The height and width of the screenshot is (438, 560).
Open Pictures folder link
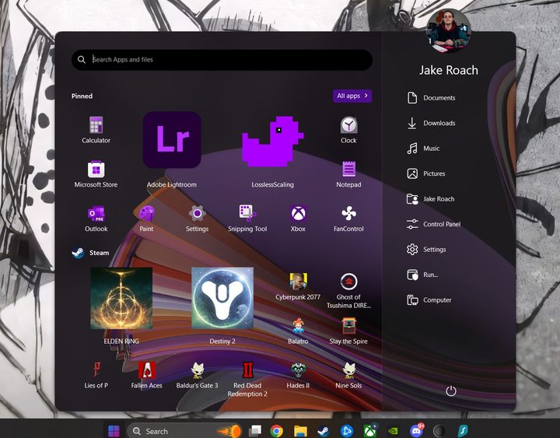click(426, 173)
